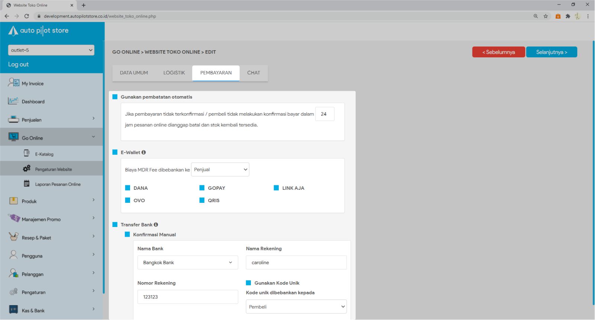The height and width of the screenshot is (320, 595).
Task: Click the Penjualan cash register icon
Action: [x=13, y=119]
